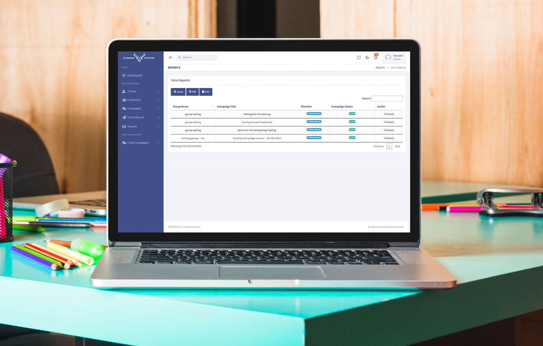Click the dark mode toggle icon
The width and height of the screenshot is (543, 346).
tap(367, 57)
